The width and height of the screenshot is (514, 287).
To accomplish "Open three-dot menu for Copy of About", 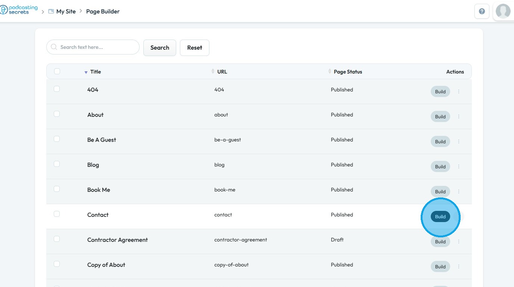I will (459, 266).
